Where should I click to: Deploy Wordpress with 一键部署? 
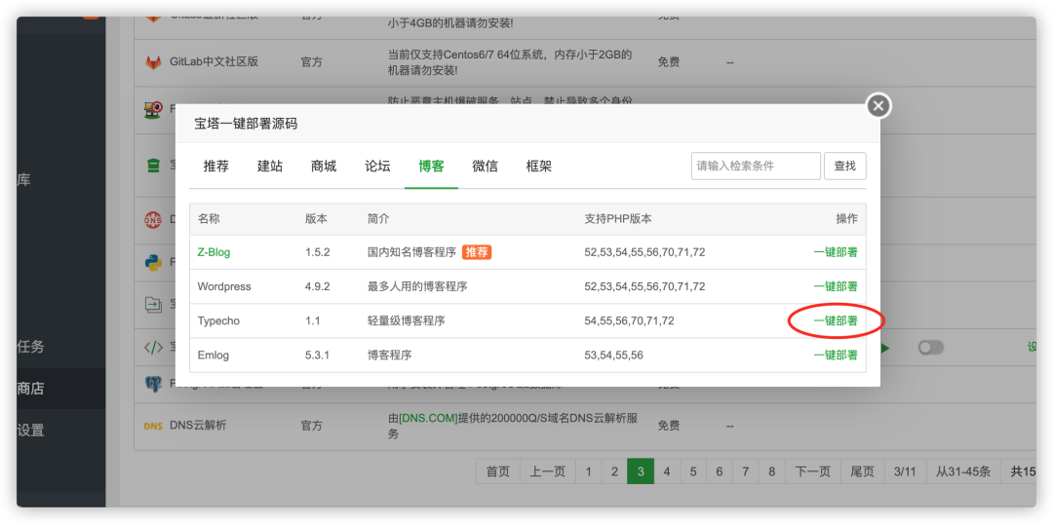[x=836, y=286]
